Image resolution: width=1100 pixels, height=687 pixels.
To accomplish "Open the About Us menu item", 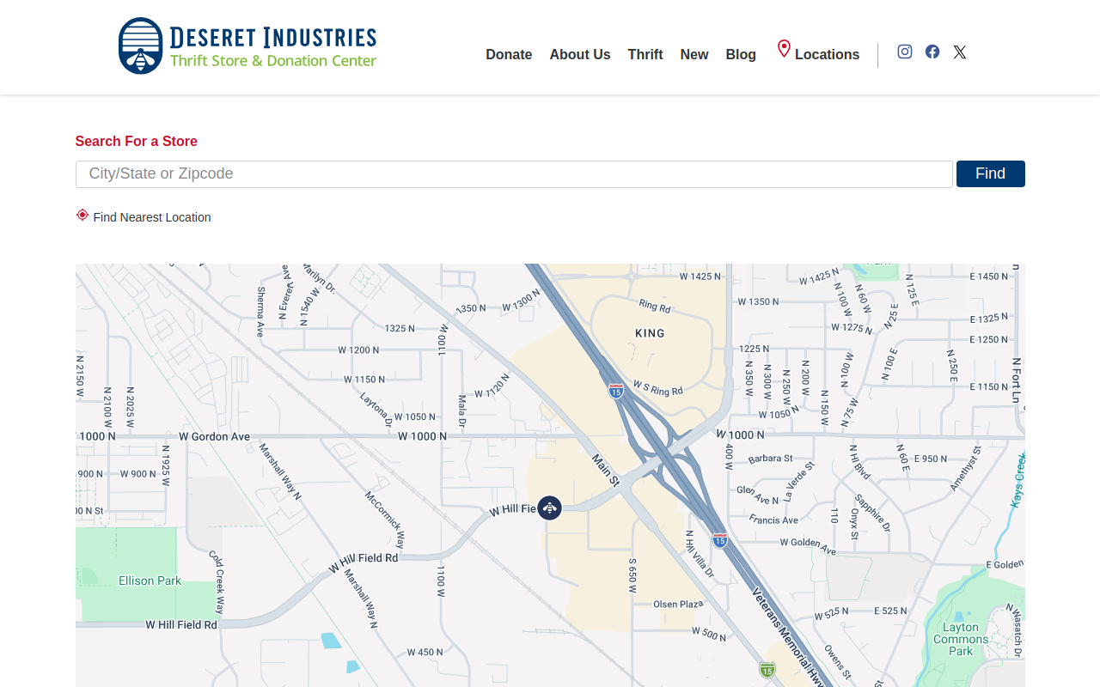I will [580, 55].
